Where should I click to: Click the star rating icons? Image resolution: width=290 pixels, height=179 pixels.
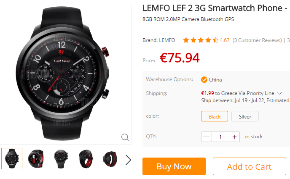tap(201, 40)
